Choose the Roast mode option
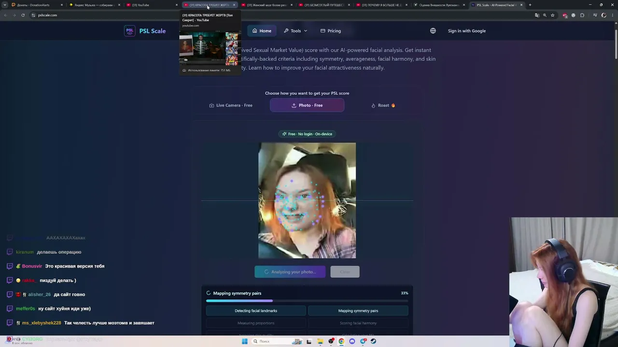The image size is (618, 347). pos(383,105)
